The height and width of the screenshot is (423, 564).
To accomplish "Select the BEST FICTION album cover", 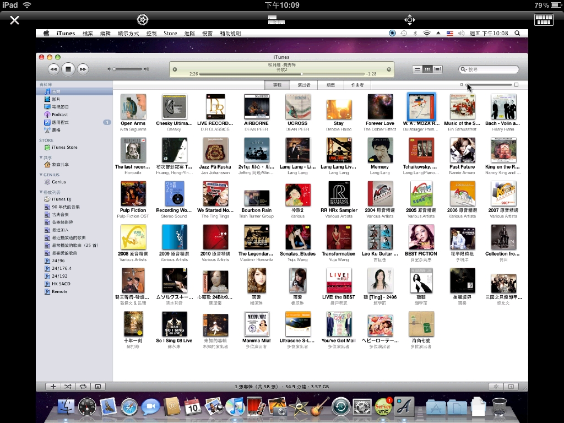I will (421, 237).
